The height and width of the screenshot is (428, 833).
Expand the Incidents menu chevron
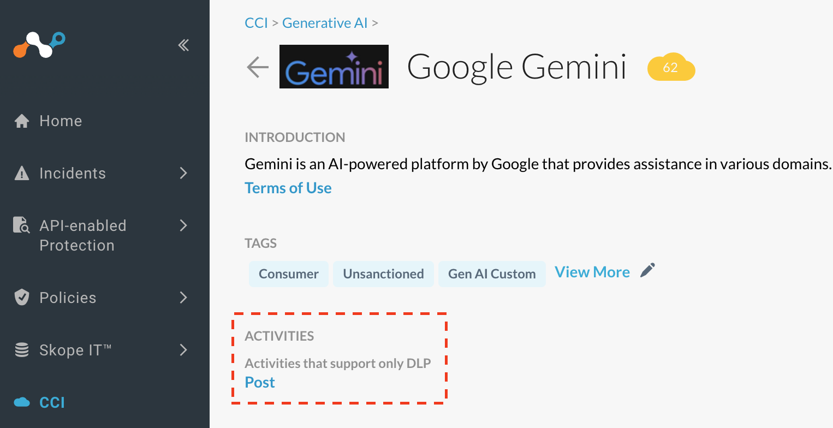pos(183,173)
